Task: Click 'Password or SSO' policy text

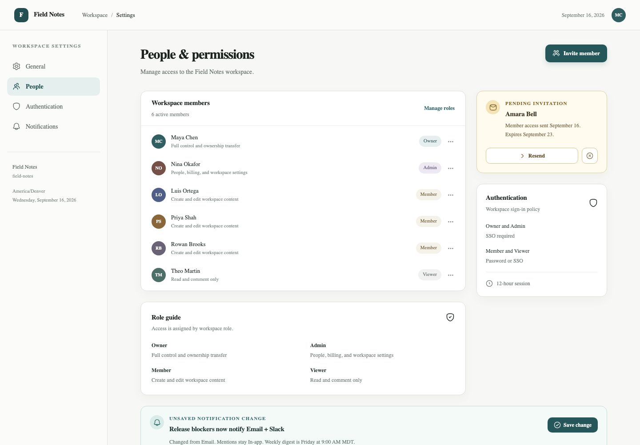Action: click(x=504, y=261)
